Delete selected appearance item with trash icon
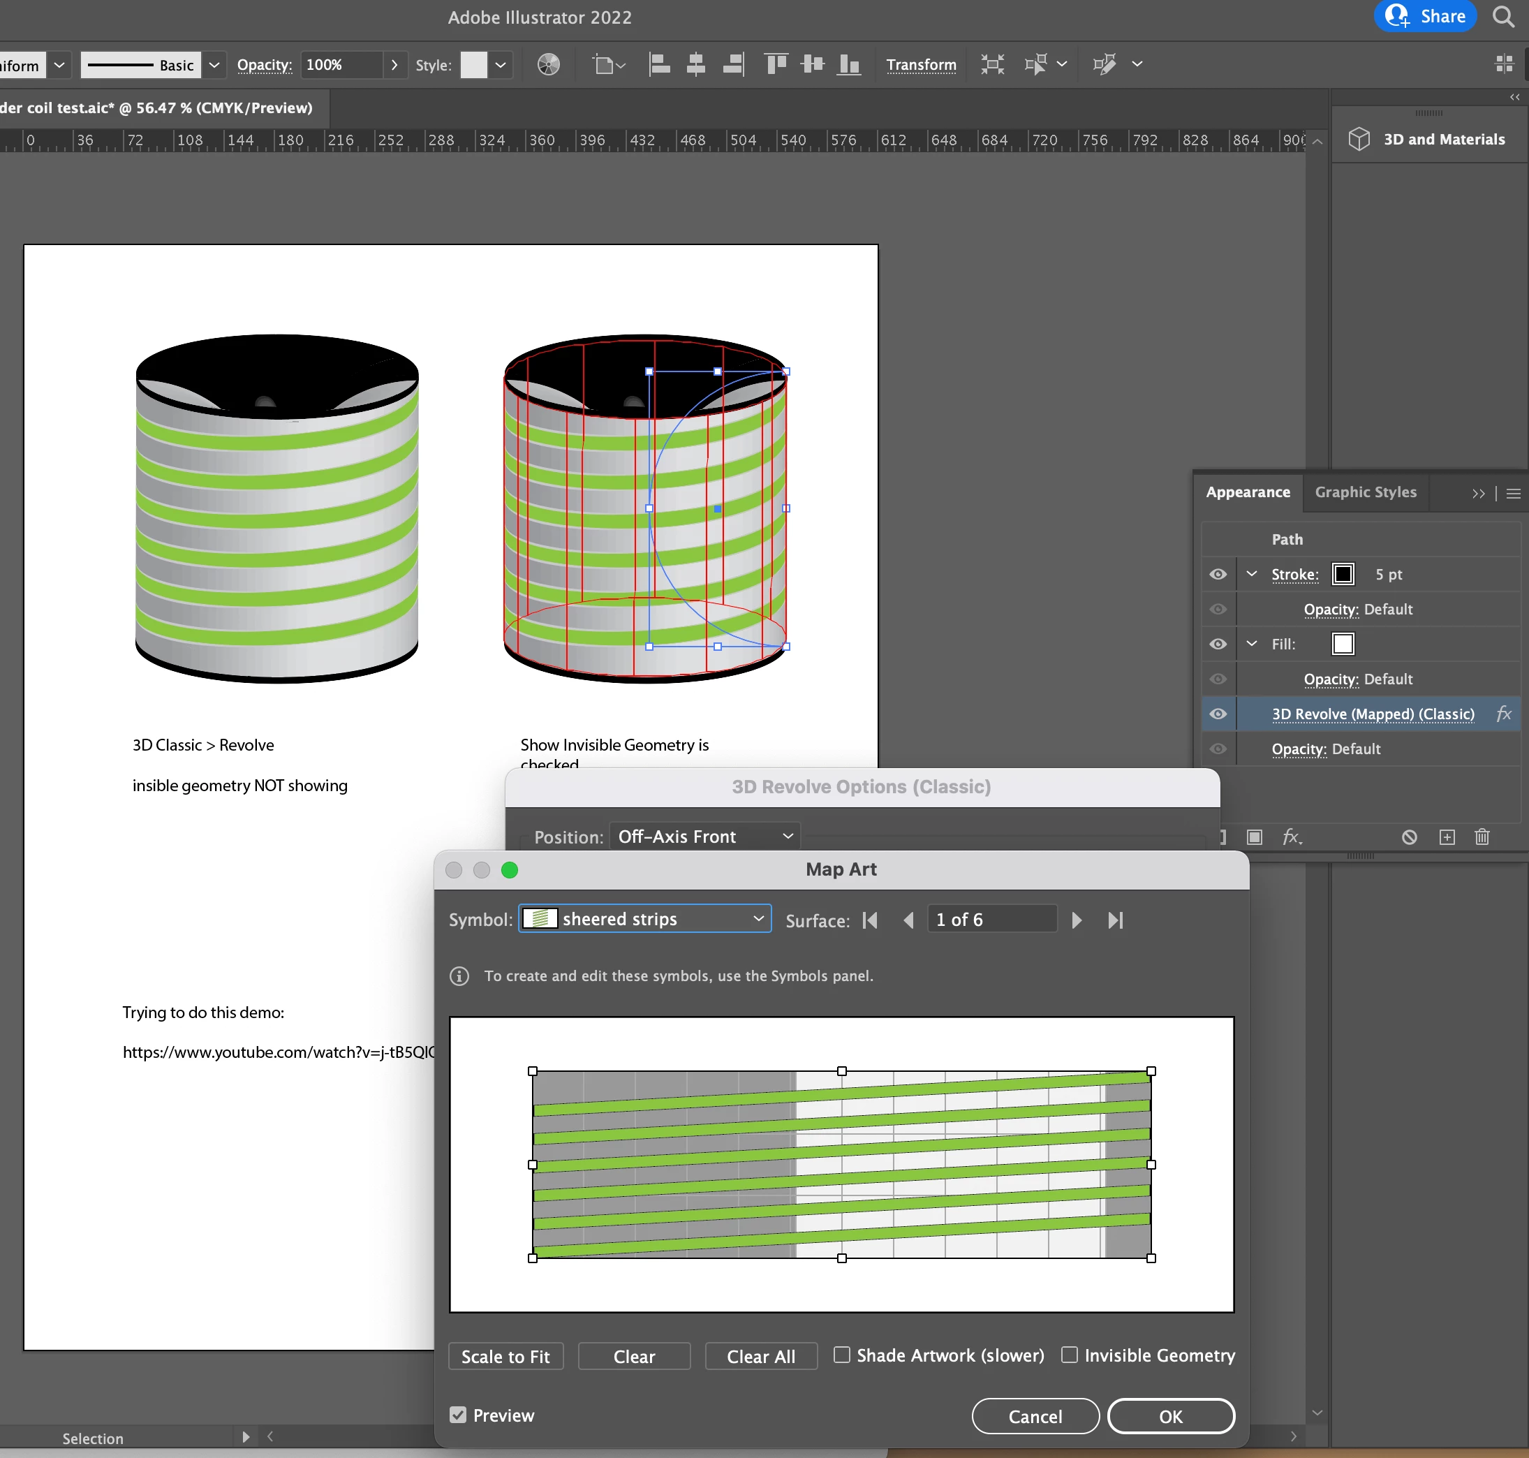This screenshot has width=1529, height=1458. [x=1482, y=837]
